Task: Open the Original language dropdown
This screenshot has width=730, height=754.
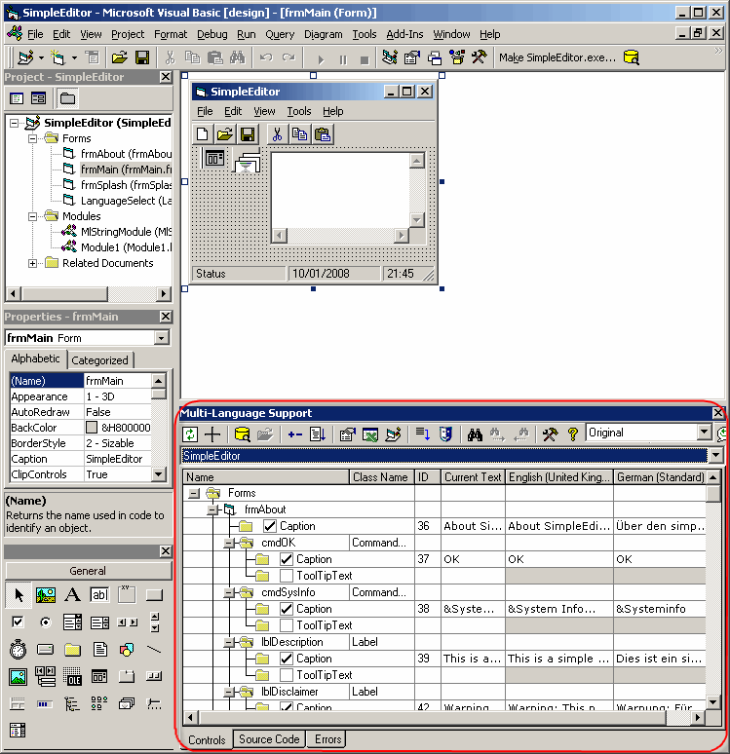Action: (704, 434)
